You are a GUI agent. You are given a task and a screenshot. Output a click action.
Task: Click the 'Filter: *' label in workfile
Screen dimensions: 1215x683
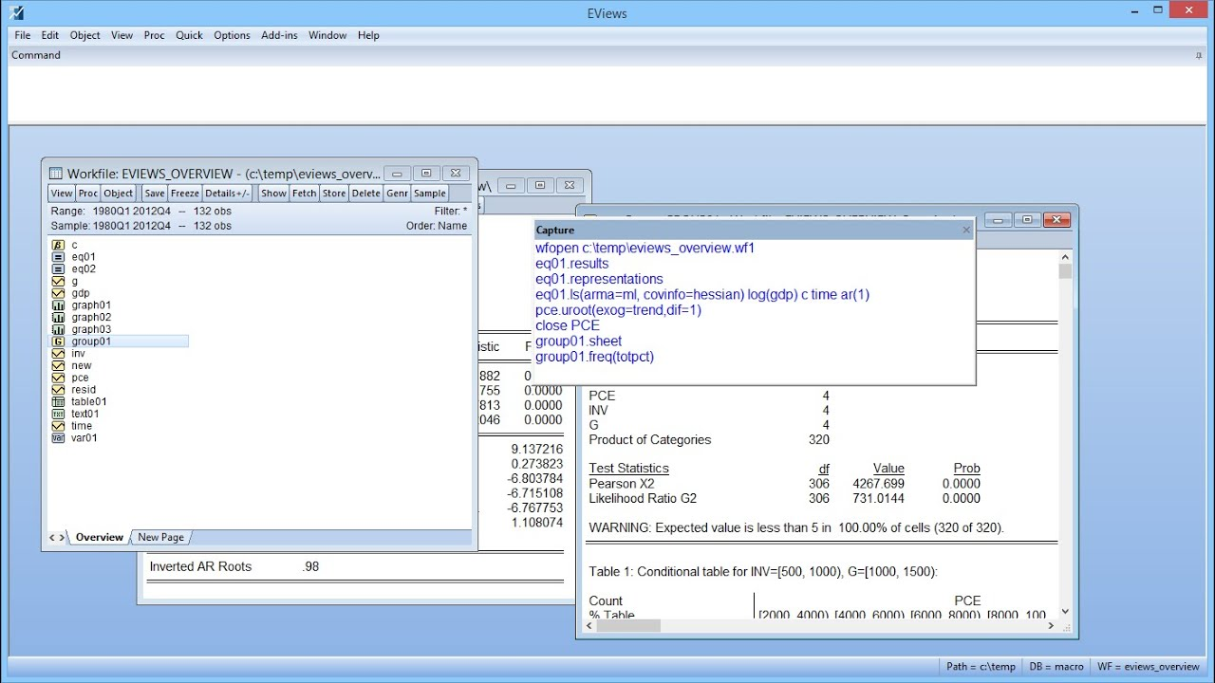pos(451,211)
